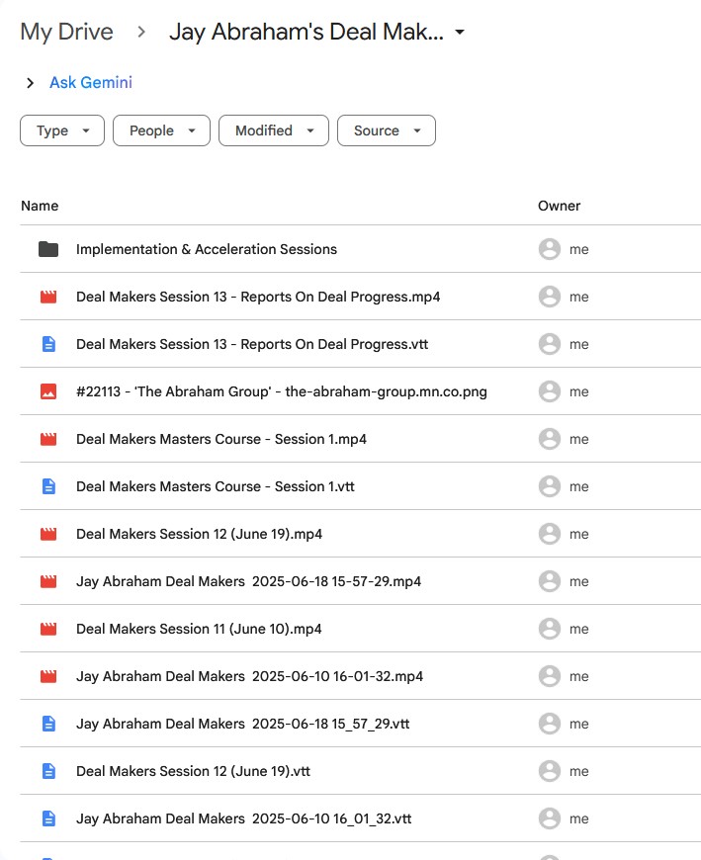Sort by the Name column header

click(40, 206)
